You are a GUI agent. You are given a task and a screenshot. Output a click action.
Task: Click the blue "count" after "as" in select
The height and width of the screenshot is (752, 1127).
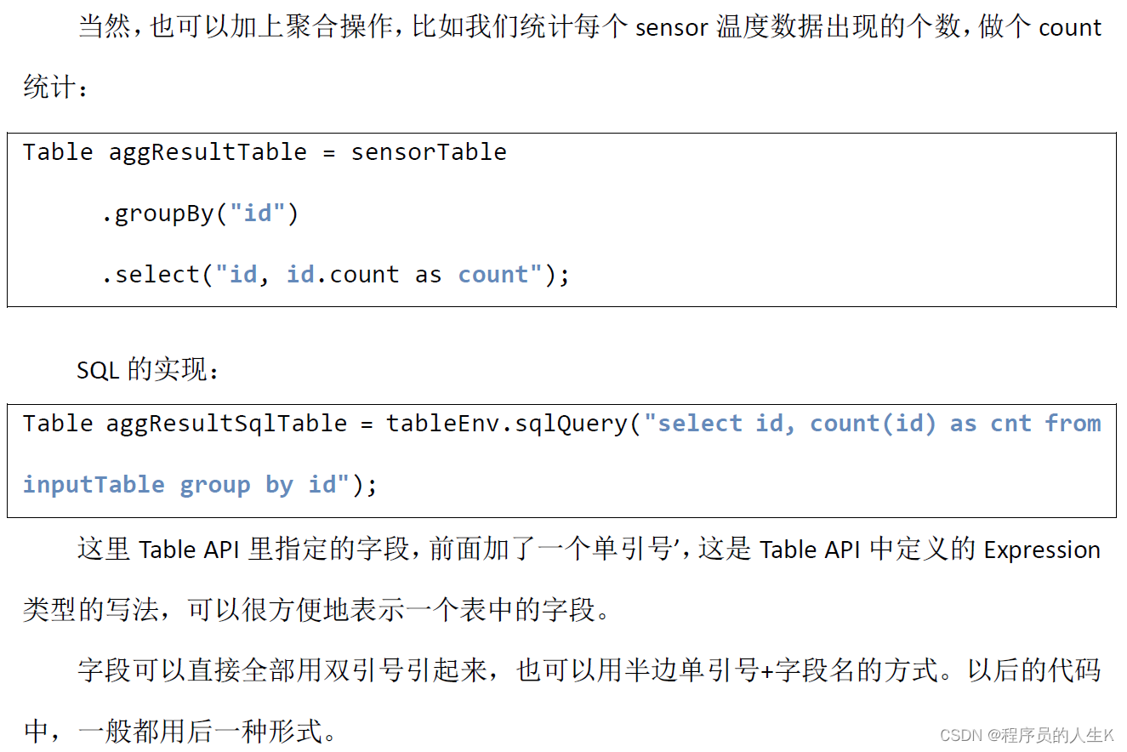[493, 275]
